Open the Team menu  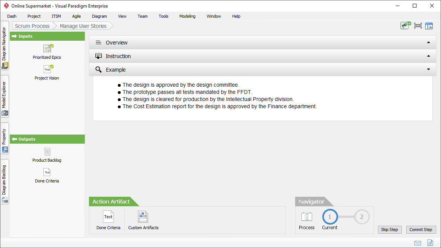[142, 16]
